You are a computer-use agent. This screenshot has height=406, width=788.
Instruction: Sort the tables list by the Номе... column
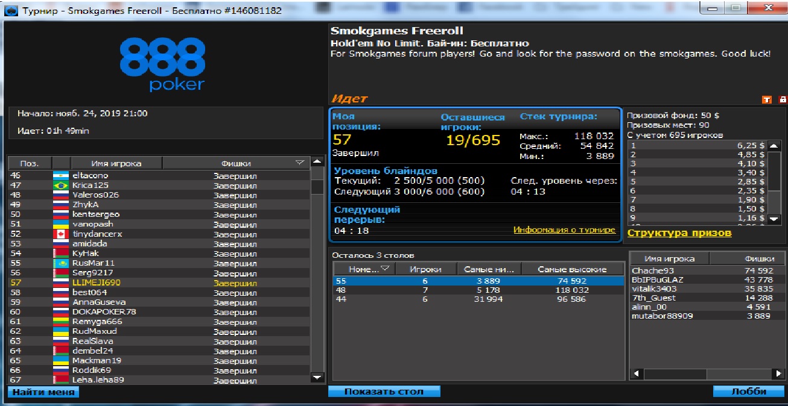(364, 269)
